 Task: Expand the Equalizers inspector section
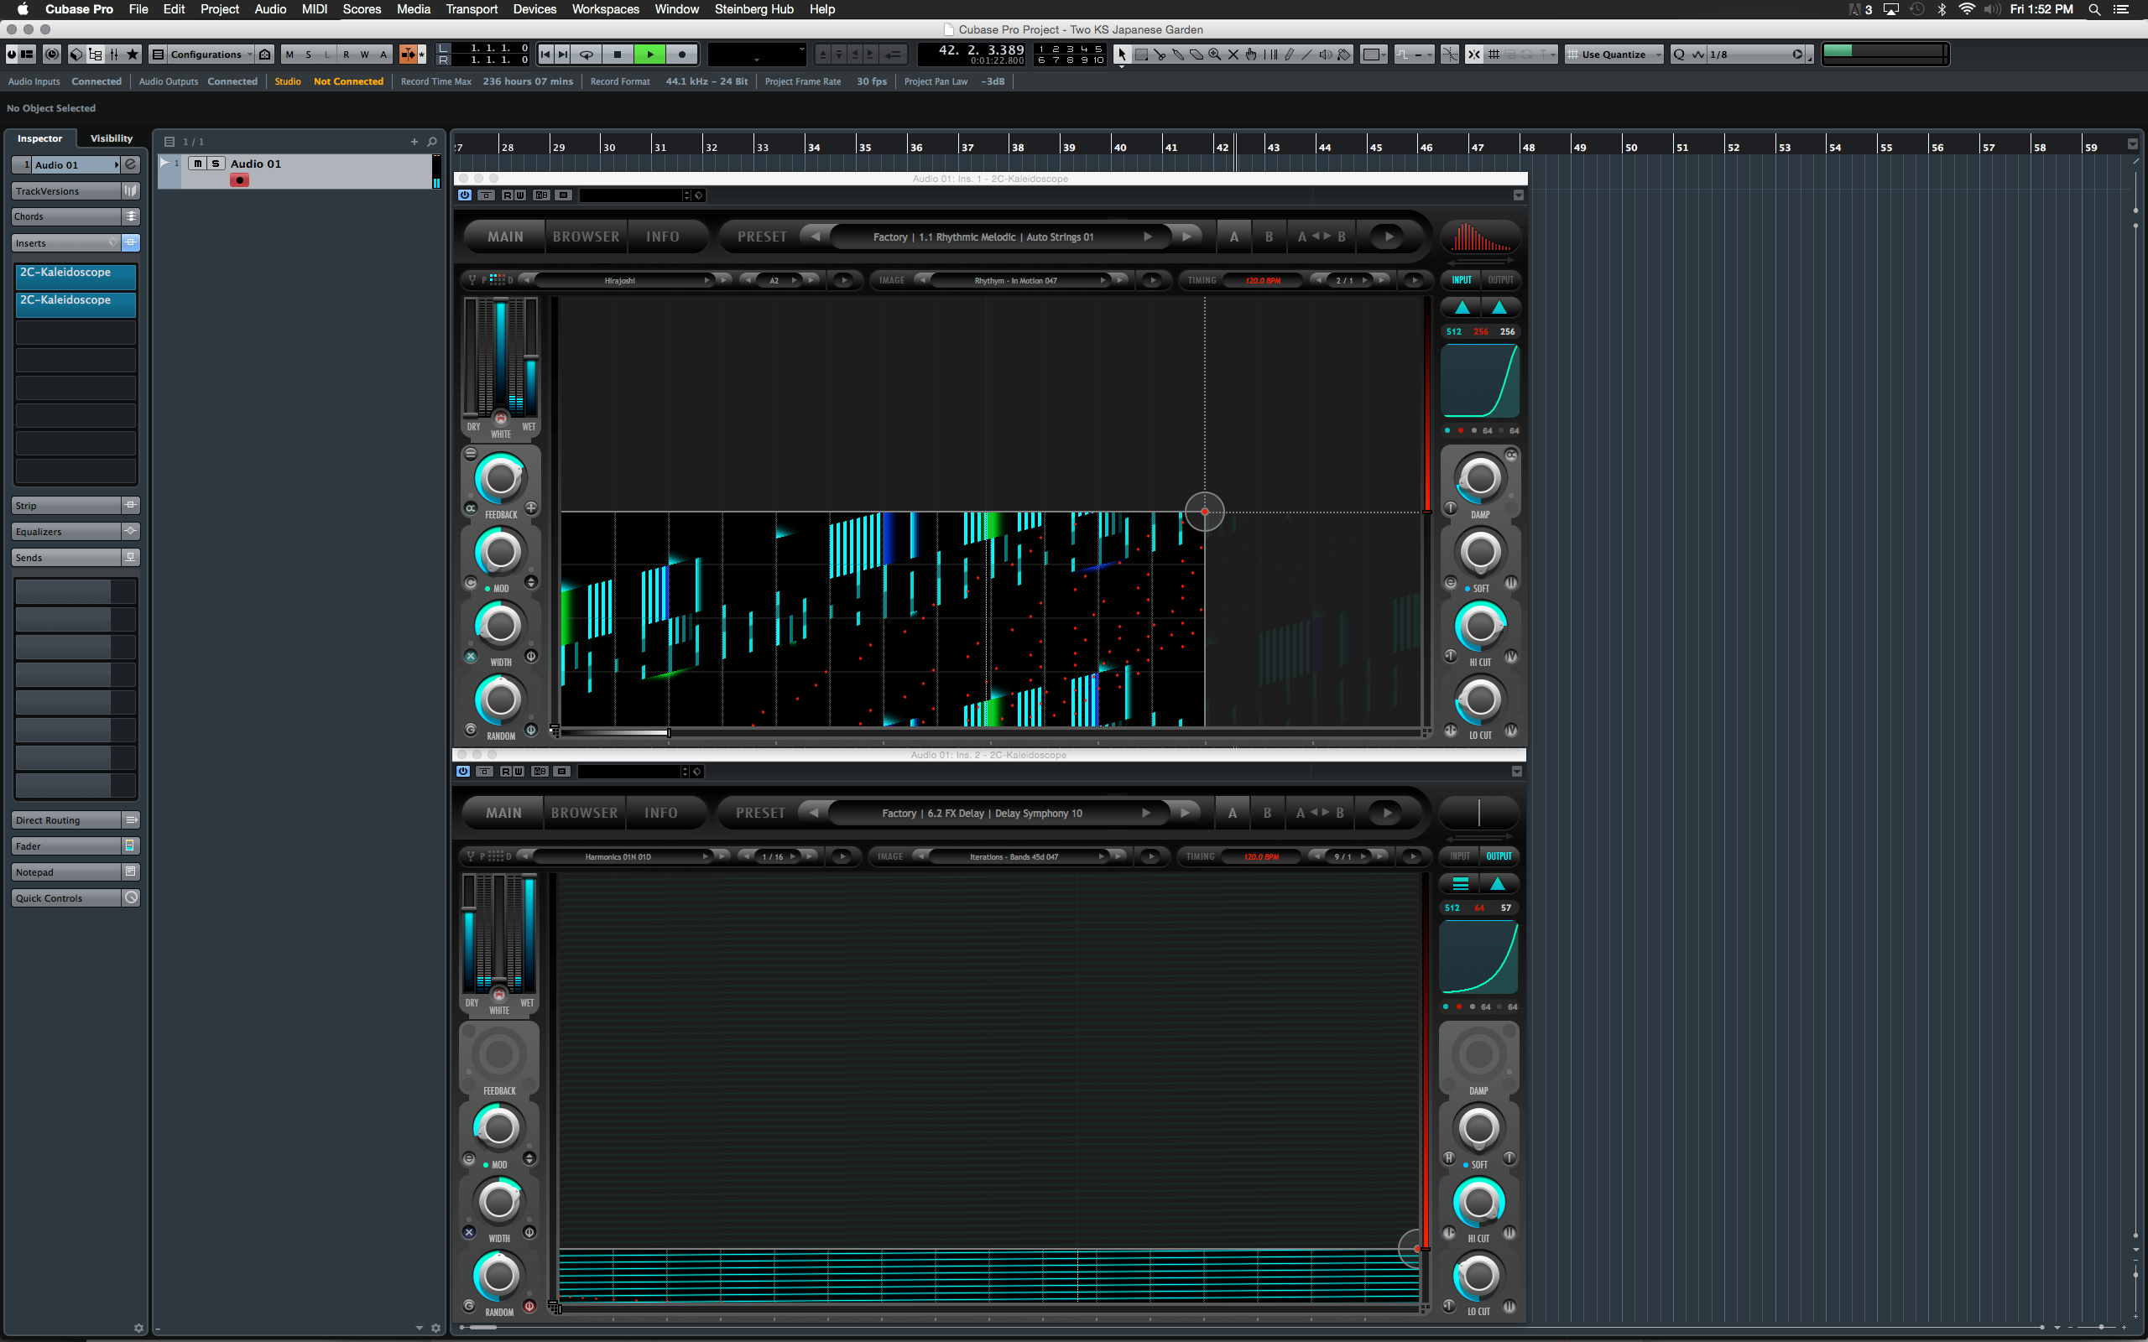(66, 532)
